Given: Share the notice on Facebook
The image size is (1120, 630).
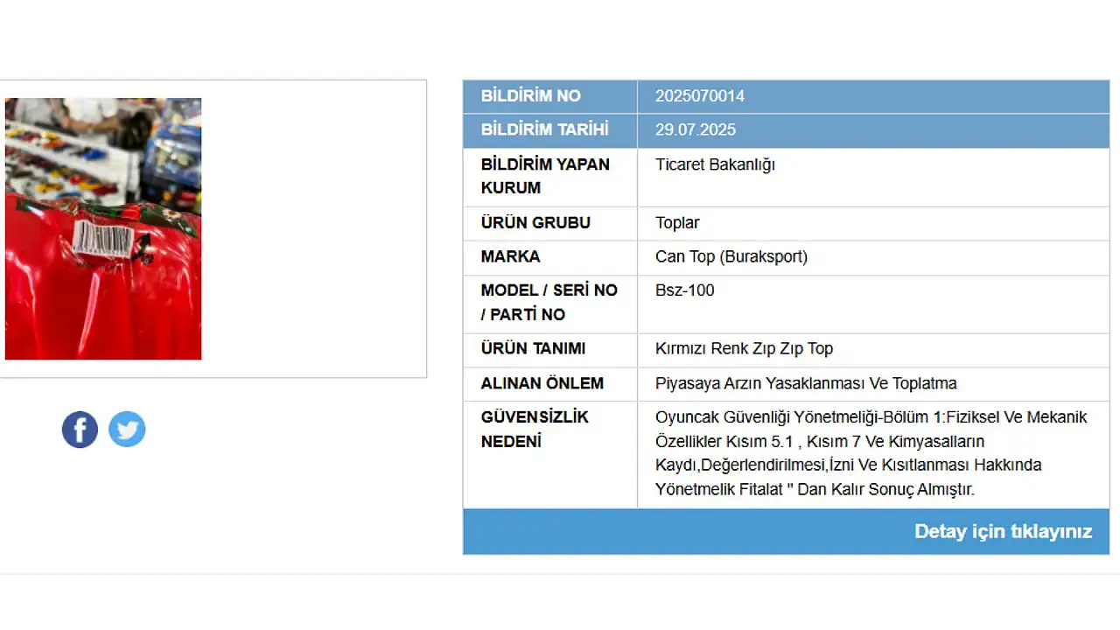Looking at the screenshot, I should pyautogui.click(x=80, y=430).
